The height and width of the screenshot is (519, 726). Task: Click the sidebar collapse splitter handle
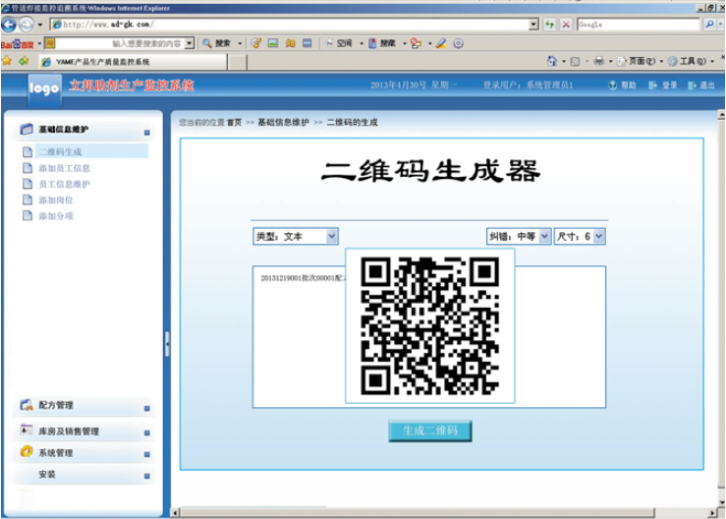pyautogui.click(x=167, y=344)
